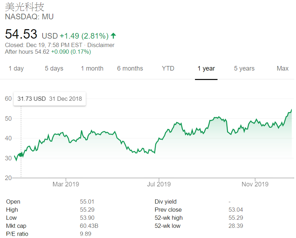Click the 54.53 current price
The image size is (296, 238).
21,34
